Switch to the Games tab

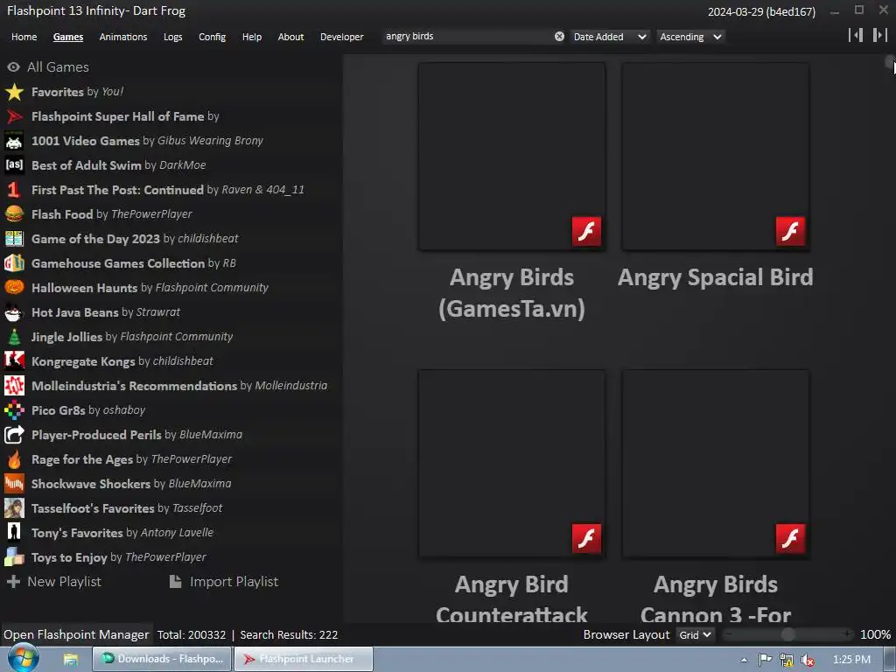[x=68, y=37]
